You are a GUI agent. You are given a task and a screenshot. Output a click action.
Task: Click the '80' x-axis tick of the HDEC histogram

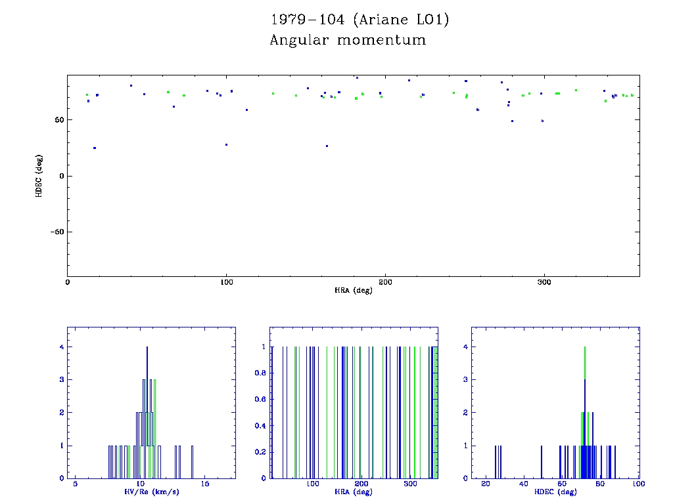point(600,484)
